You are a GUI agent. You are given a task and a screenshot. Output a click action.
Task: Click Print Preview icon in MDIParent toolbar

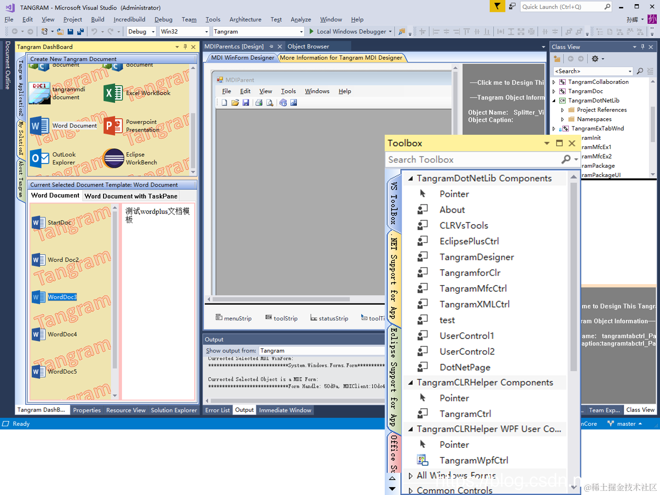point(270,103)
